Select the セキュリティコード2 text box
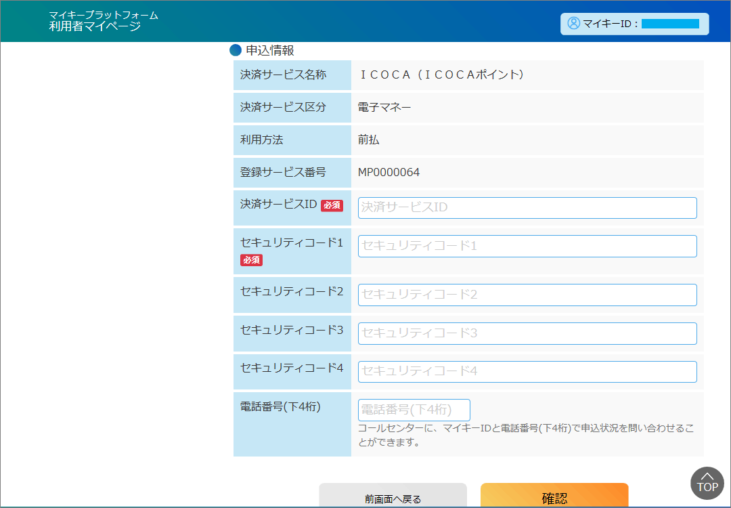Image resolution: width=731 pixels, height=508 pixels. click(527, 295)
